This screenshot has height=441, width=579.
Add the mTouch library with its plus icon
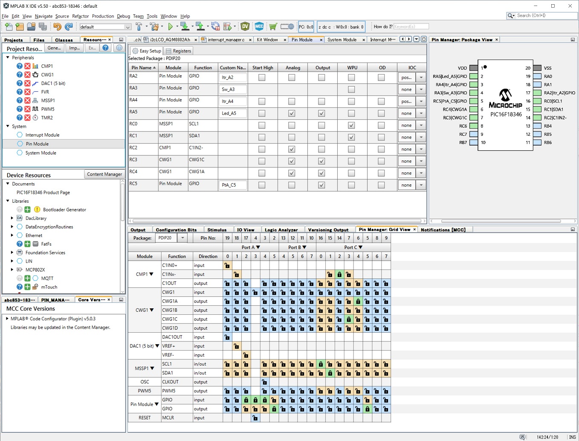coord(27,287)
